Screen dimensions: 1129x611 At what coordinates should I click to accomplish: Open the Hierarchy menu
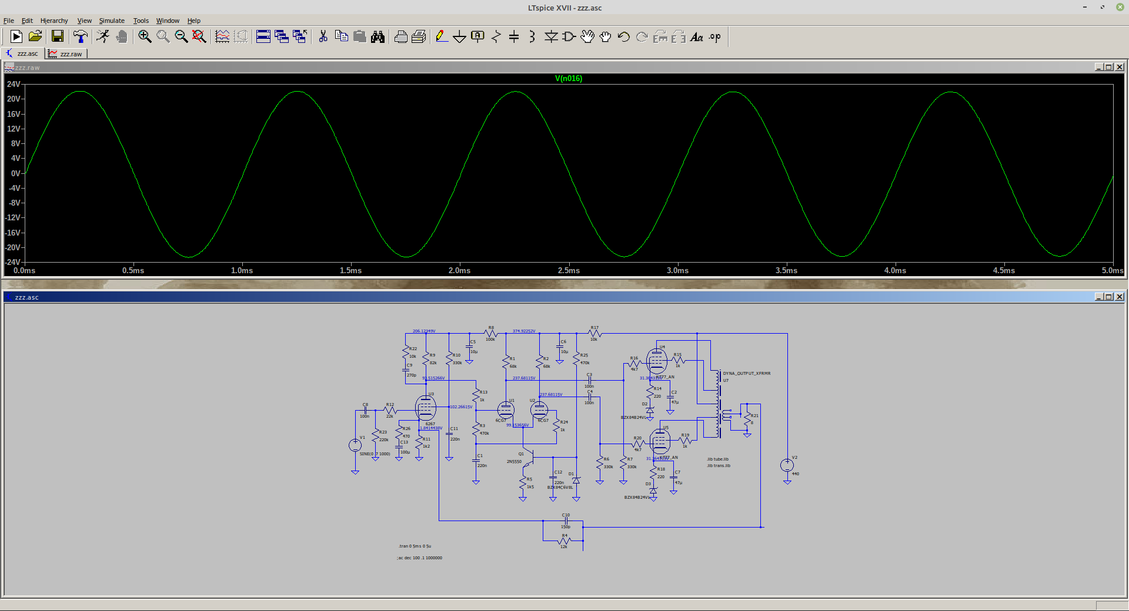pos(54,21)
